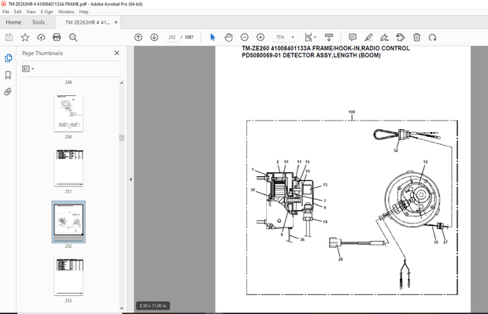Viewport: 488px width, 314px height.
Task: Click the 8.50 x 11.00 in size label
Action: tap(153, 305)
